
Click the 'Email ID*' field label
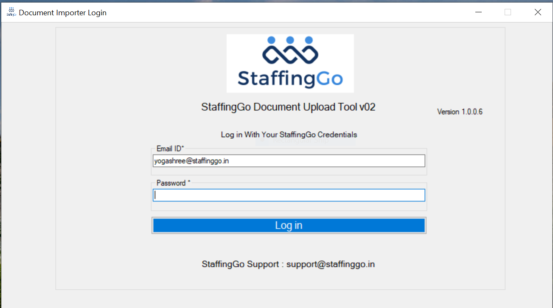point(171,148)
